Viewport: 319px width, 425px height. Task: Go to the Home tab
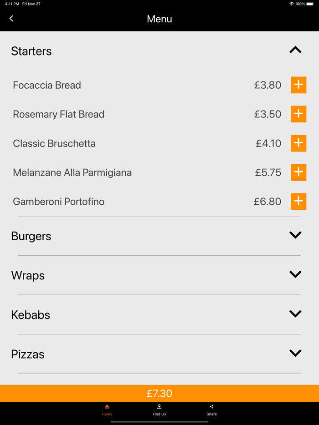pos(107,410)
